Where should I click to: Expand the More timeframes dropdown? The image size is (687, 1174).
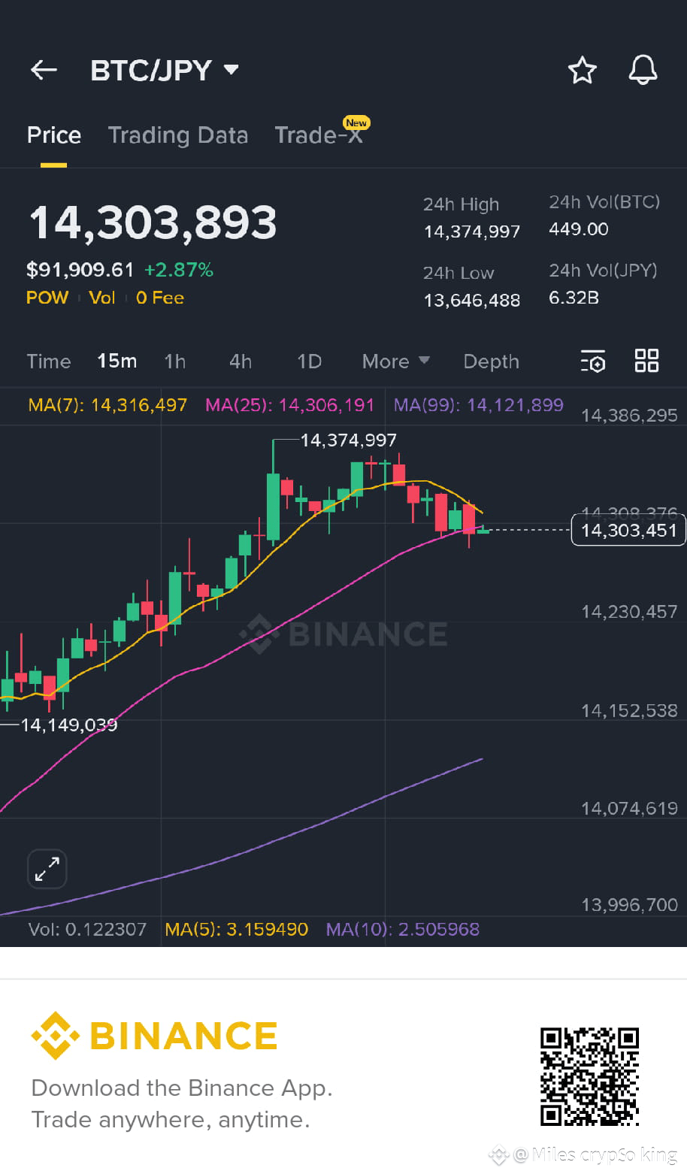396,362
